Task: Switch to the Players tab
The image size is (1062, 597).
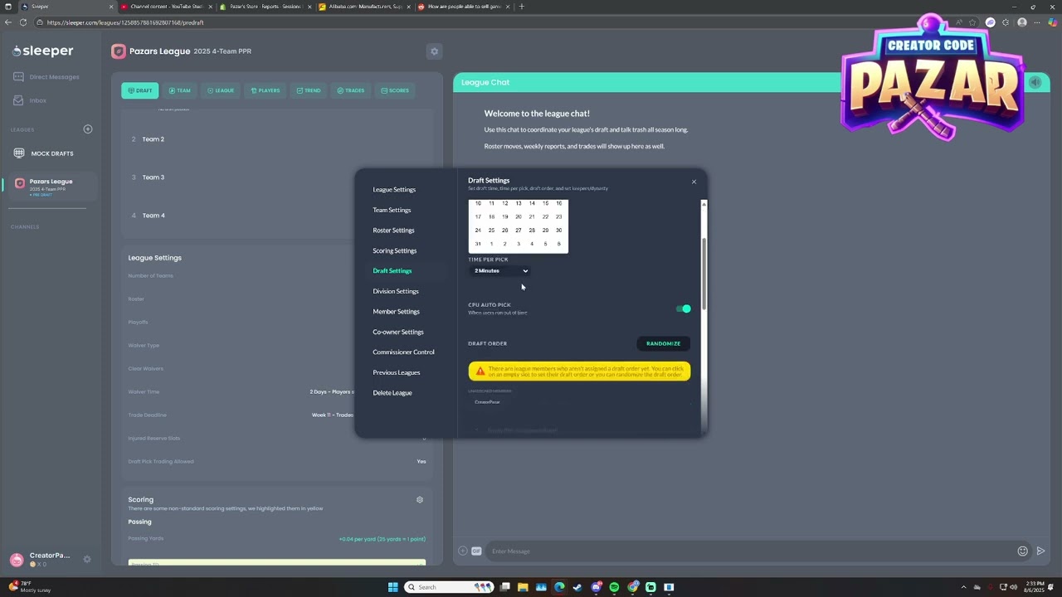Action: tap(265, 90)
